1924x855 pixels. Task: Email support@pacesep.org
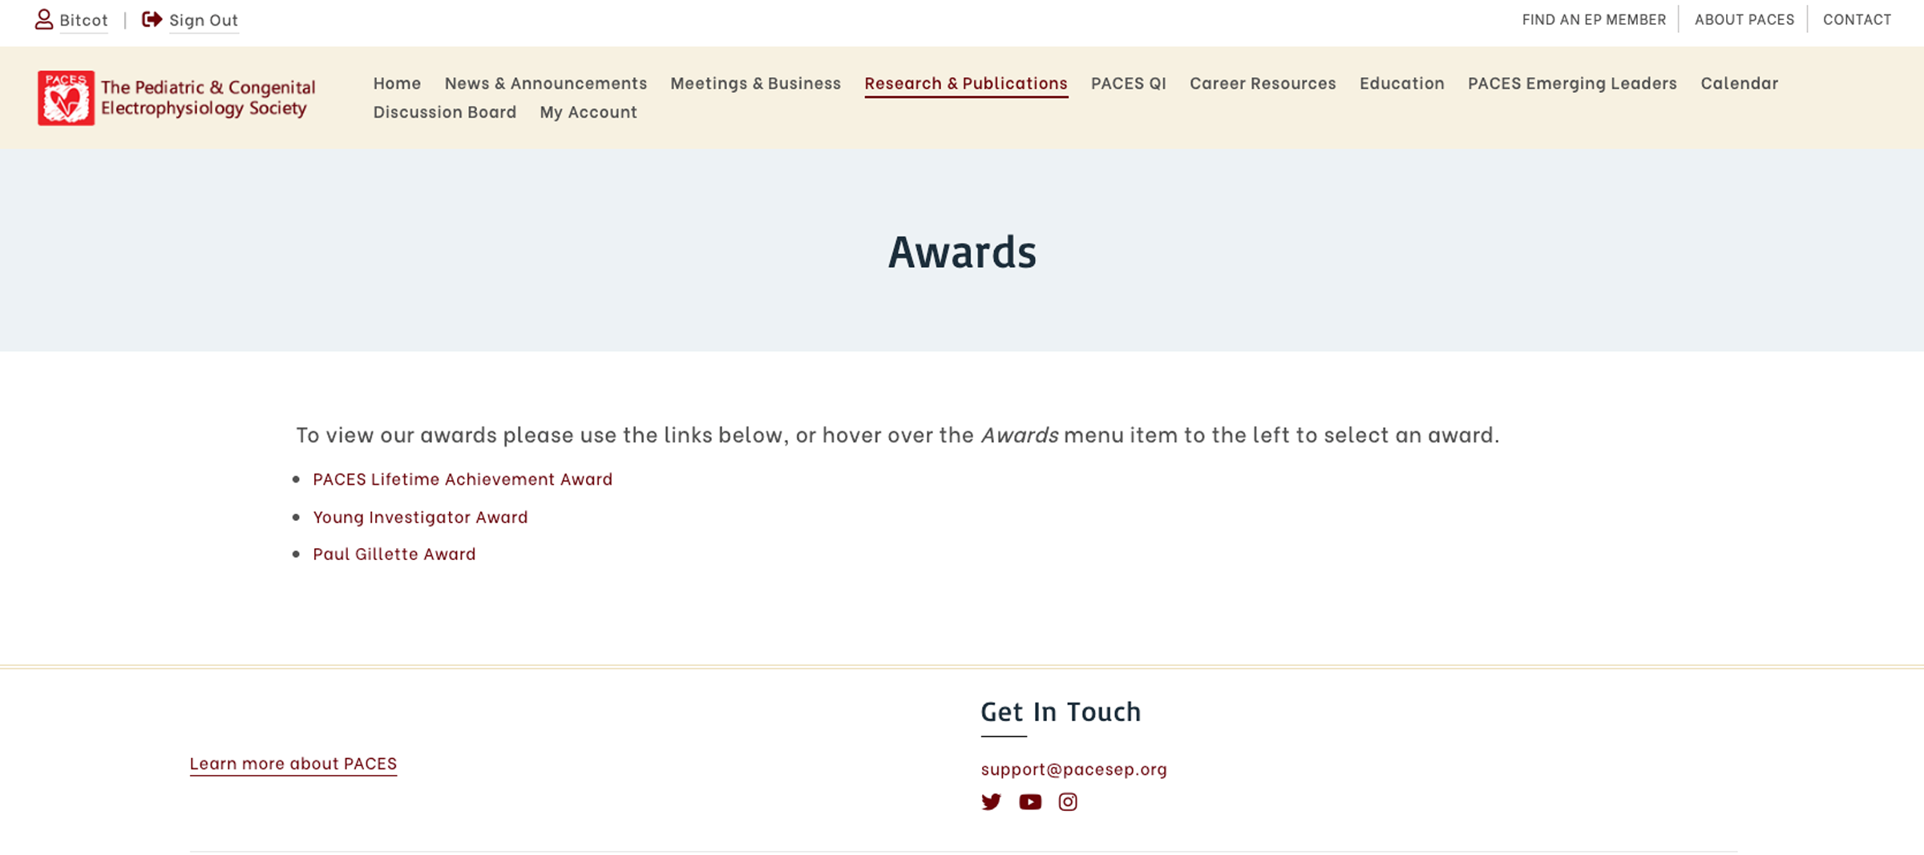coord(1073,769)
